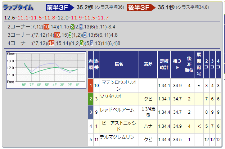Click the 着順 column header
225x149 pixels.
(x=91, y=64)
